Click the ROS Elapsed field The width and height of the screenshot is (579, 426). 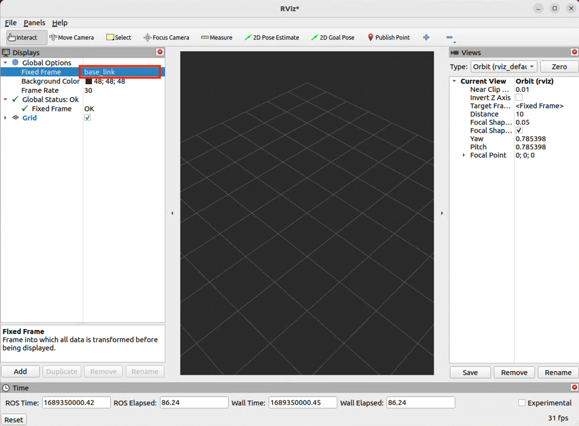194,402
